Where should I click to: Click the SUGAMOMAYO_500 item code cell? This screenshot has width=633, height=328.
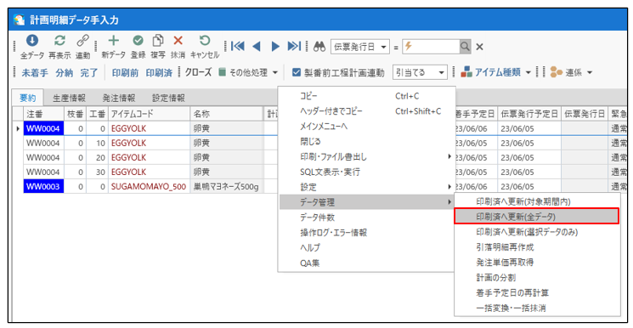point(149,187)
